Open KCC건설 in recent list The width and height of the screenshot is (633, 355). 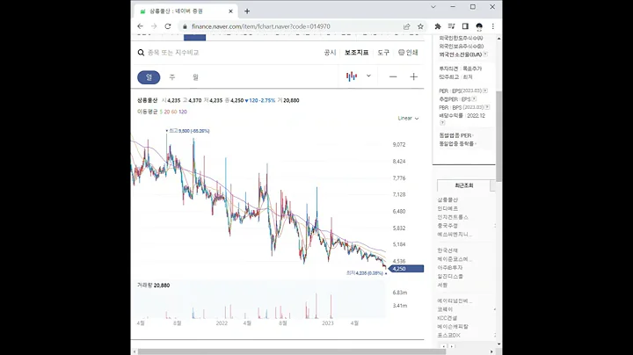[447, 318]
